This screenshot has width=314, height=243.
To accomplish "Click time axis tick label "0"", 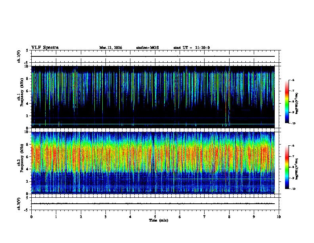I will 31,217.
